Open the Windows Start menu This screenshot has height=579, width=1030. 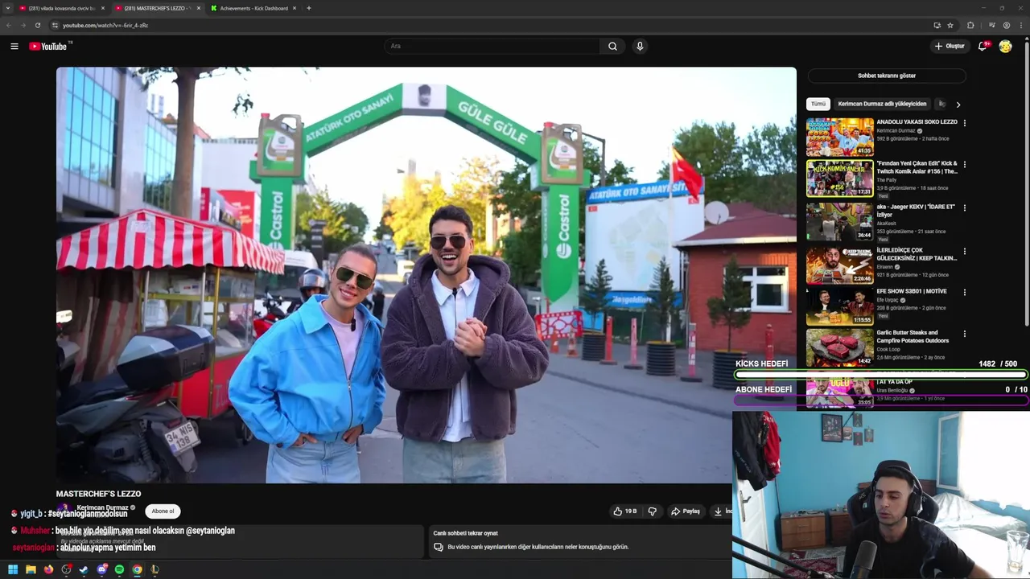click(x=13, y=569)
